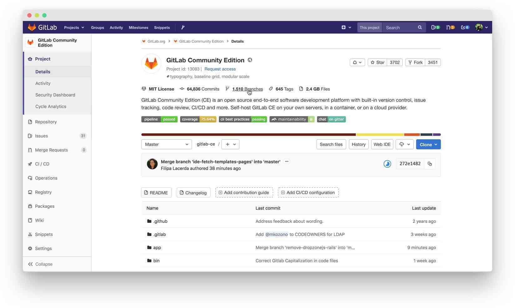This screenshot has height=308, width=515.
Task: Copy commit SHA 272e1482 with the copy icon
Action: point(430,164)
